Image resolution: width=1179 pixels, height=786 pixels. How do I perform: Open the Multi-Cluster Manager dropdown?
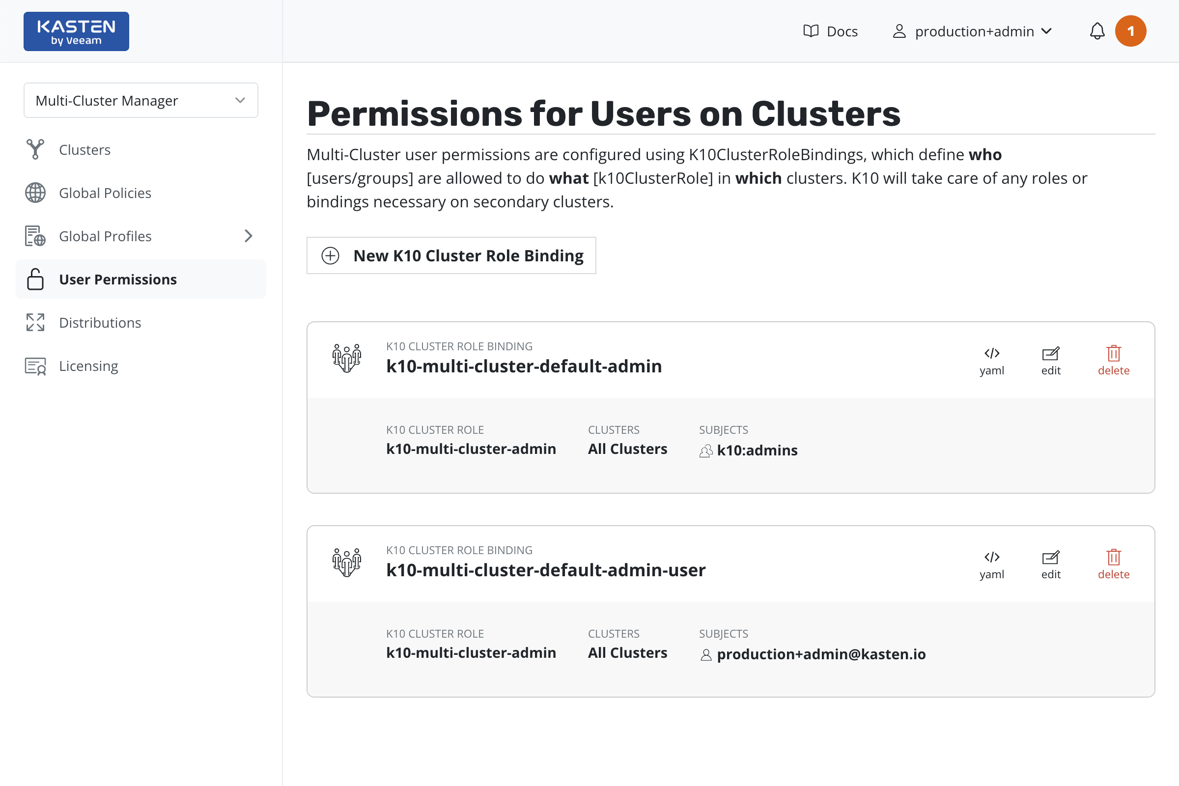141,100
